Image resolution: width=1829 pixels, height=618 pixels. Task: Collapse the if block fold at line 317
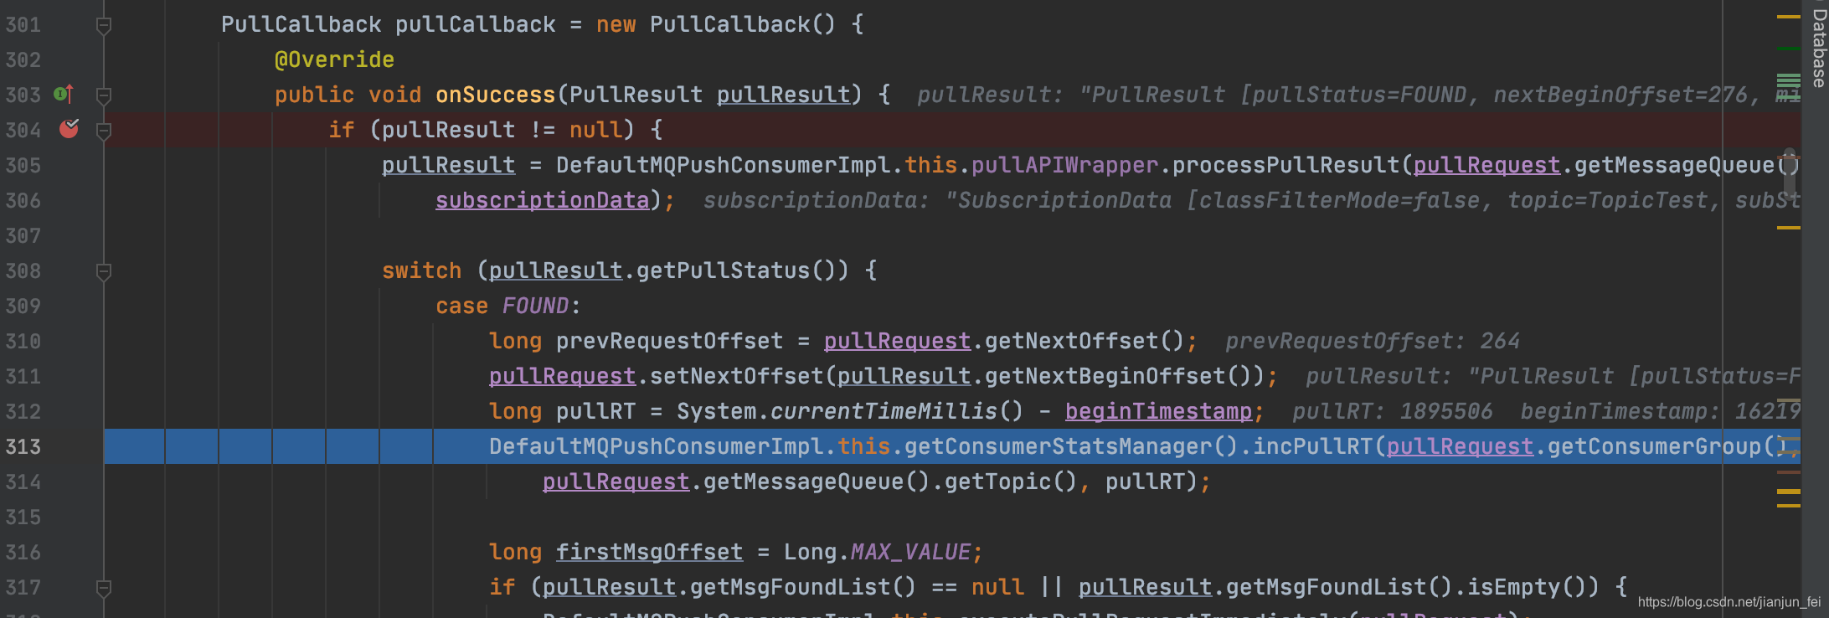point(104,588)
